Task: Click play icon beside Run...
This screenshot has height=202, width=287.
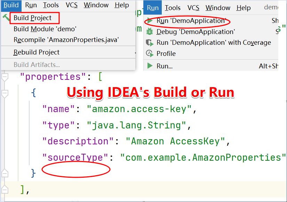Action: 150,66
